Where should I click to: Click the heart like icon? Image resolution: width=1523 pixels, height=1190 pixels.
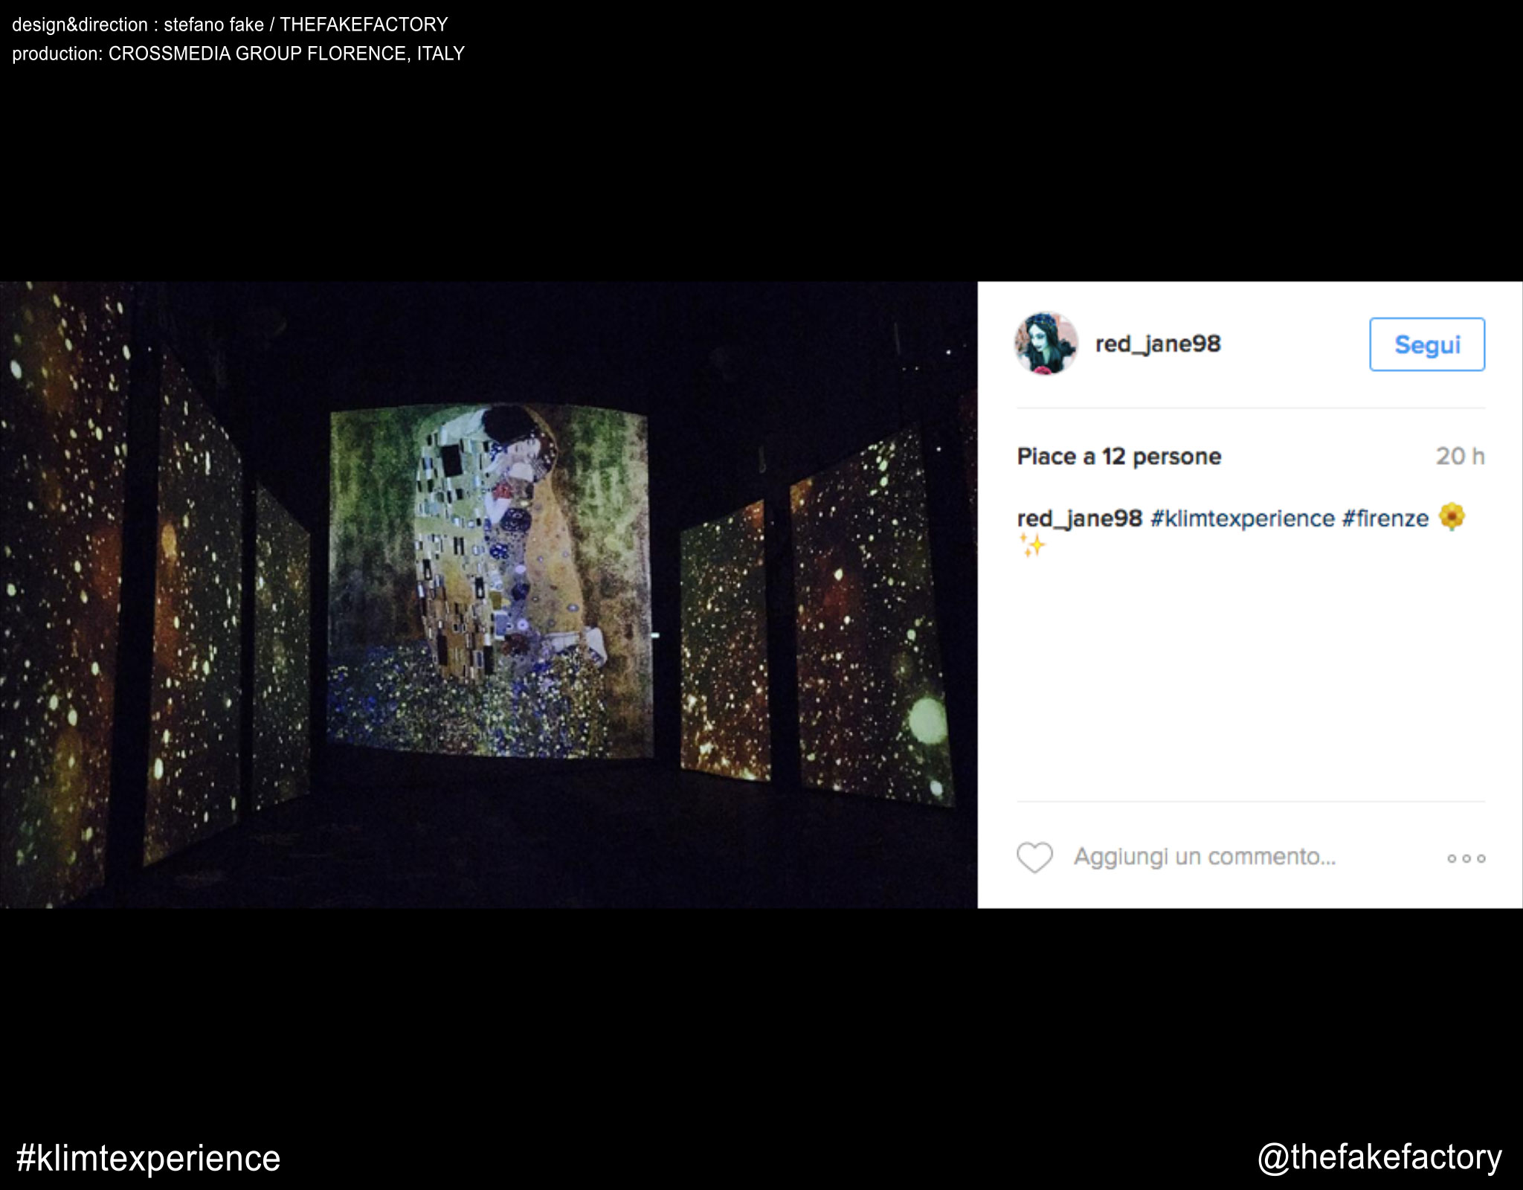pyautogui.click(x=1034, y=858)
